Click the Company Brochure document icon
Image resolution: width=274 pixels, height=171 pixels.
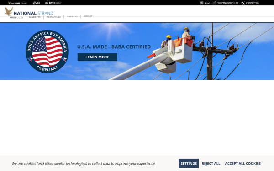coord(214,3)
